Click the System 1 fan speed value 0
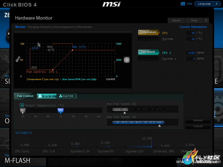Screen dimensions: 223x167 click(x=194, y=59)
